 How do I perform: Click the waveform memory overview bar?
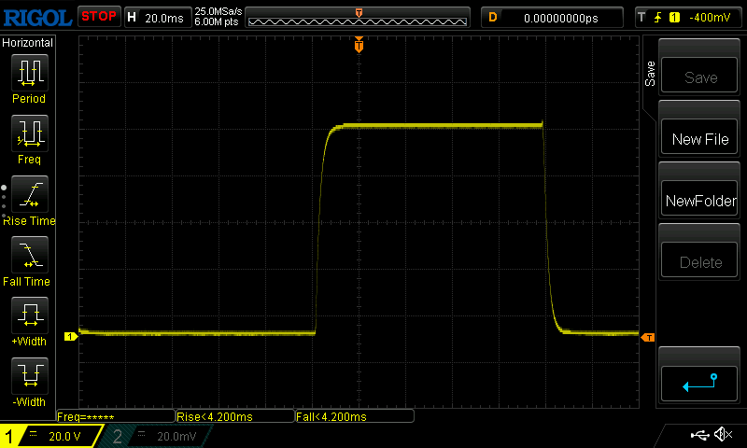pos(358,18)
